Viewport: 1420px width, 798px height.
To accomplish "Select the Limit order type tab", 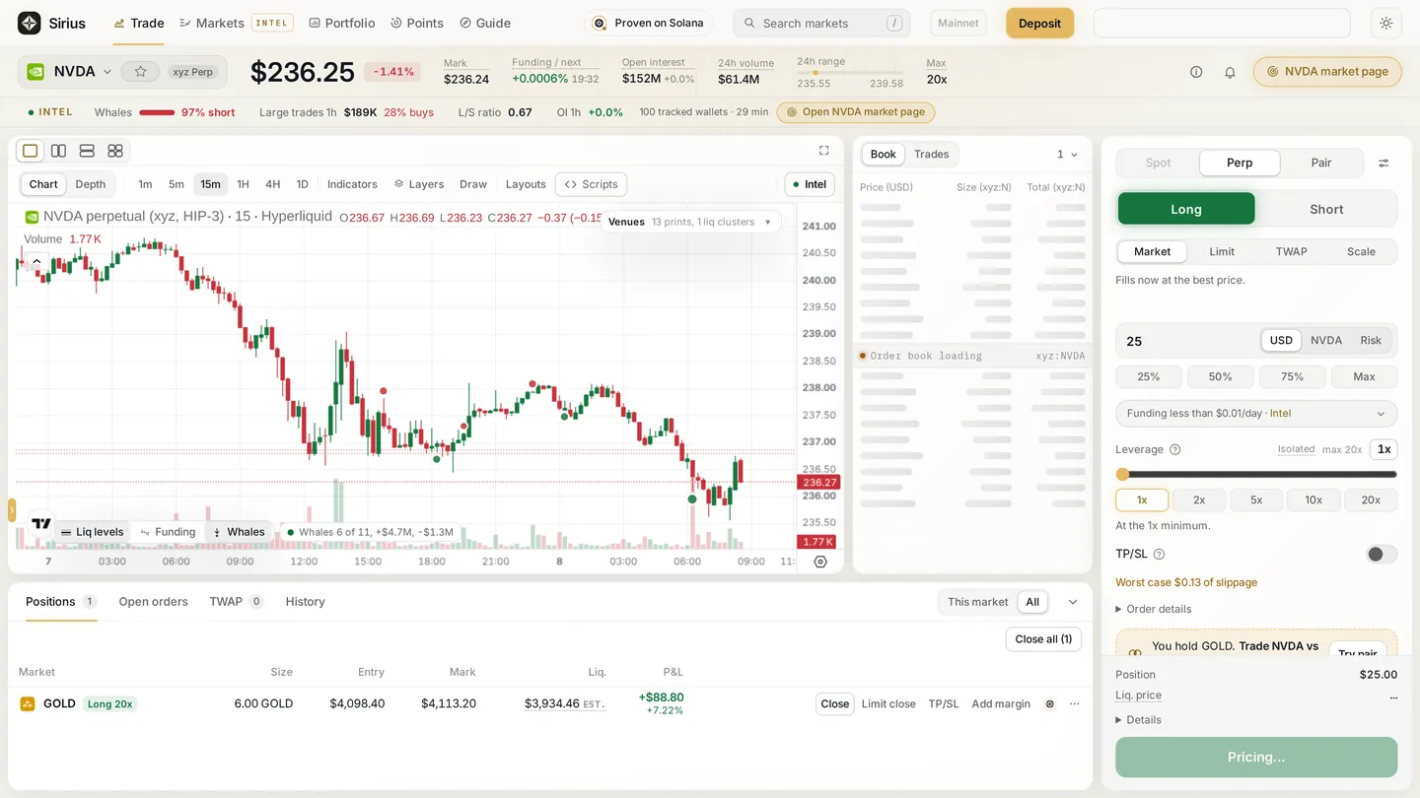I will 1222,252.
